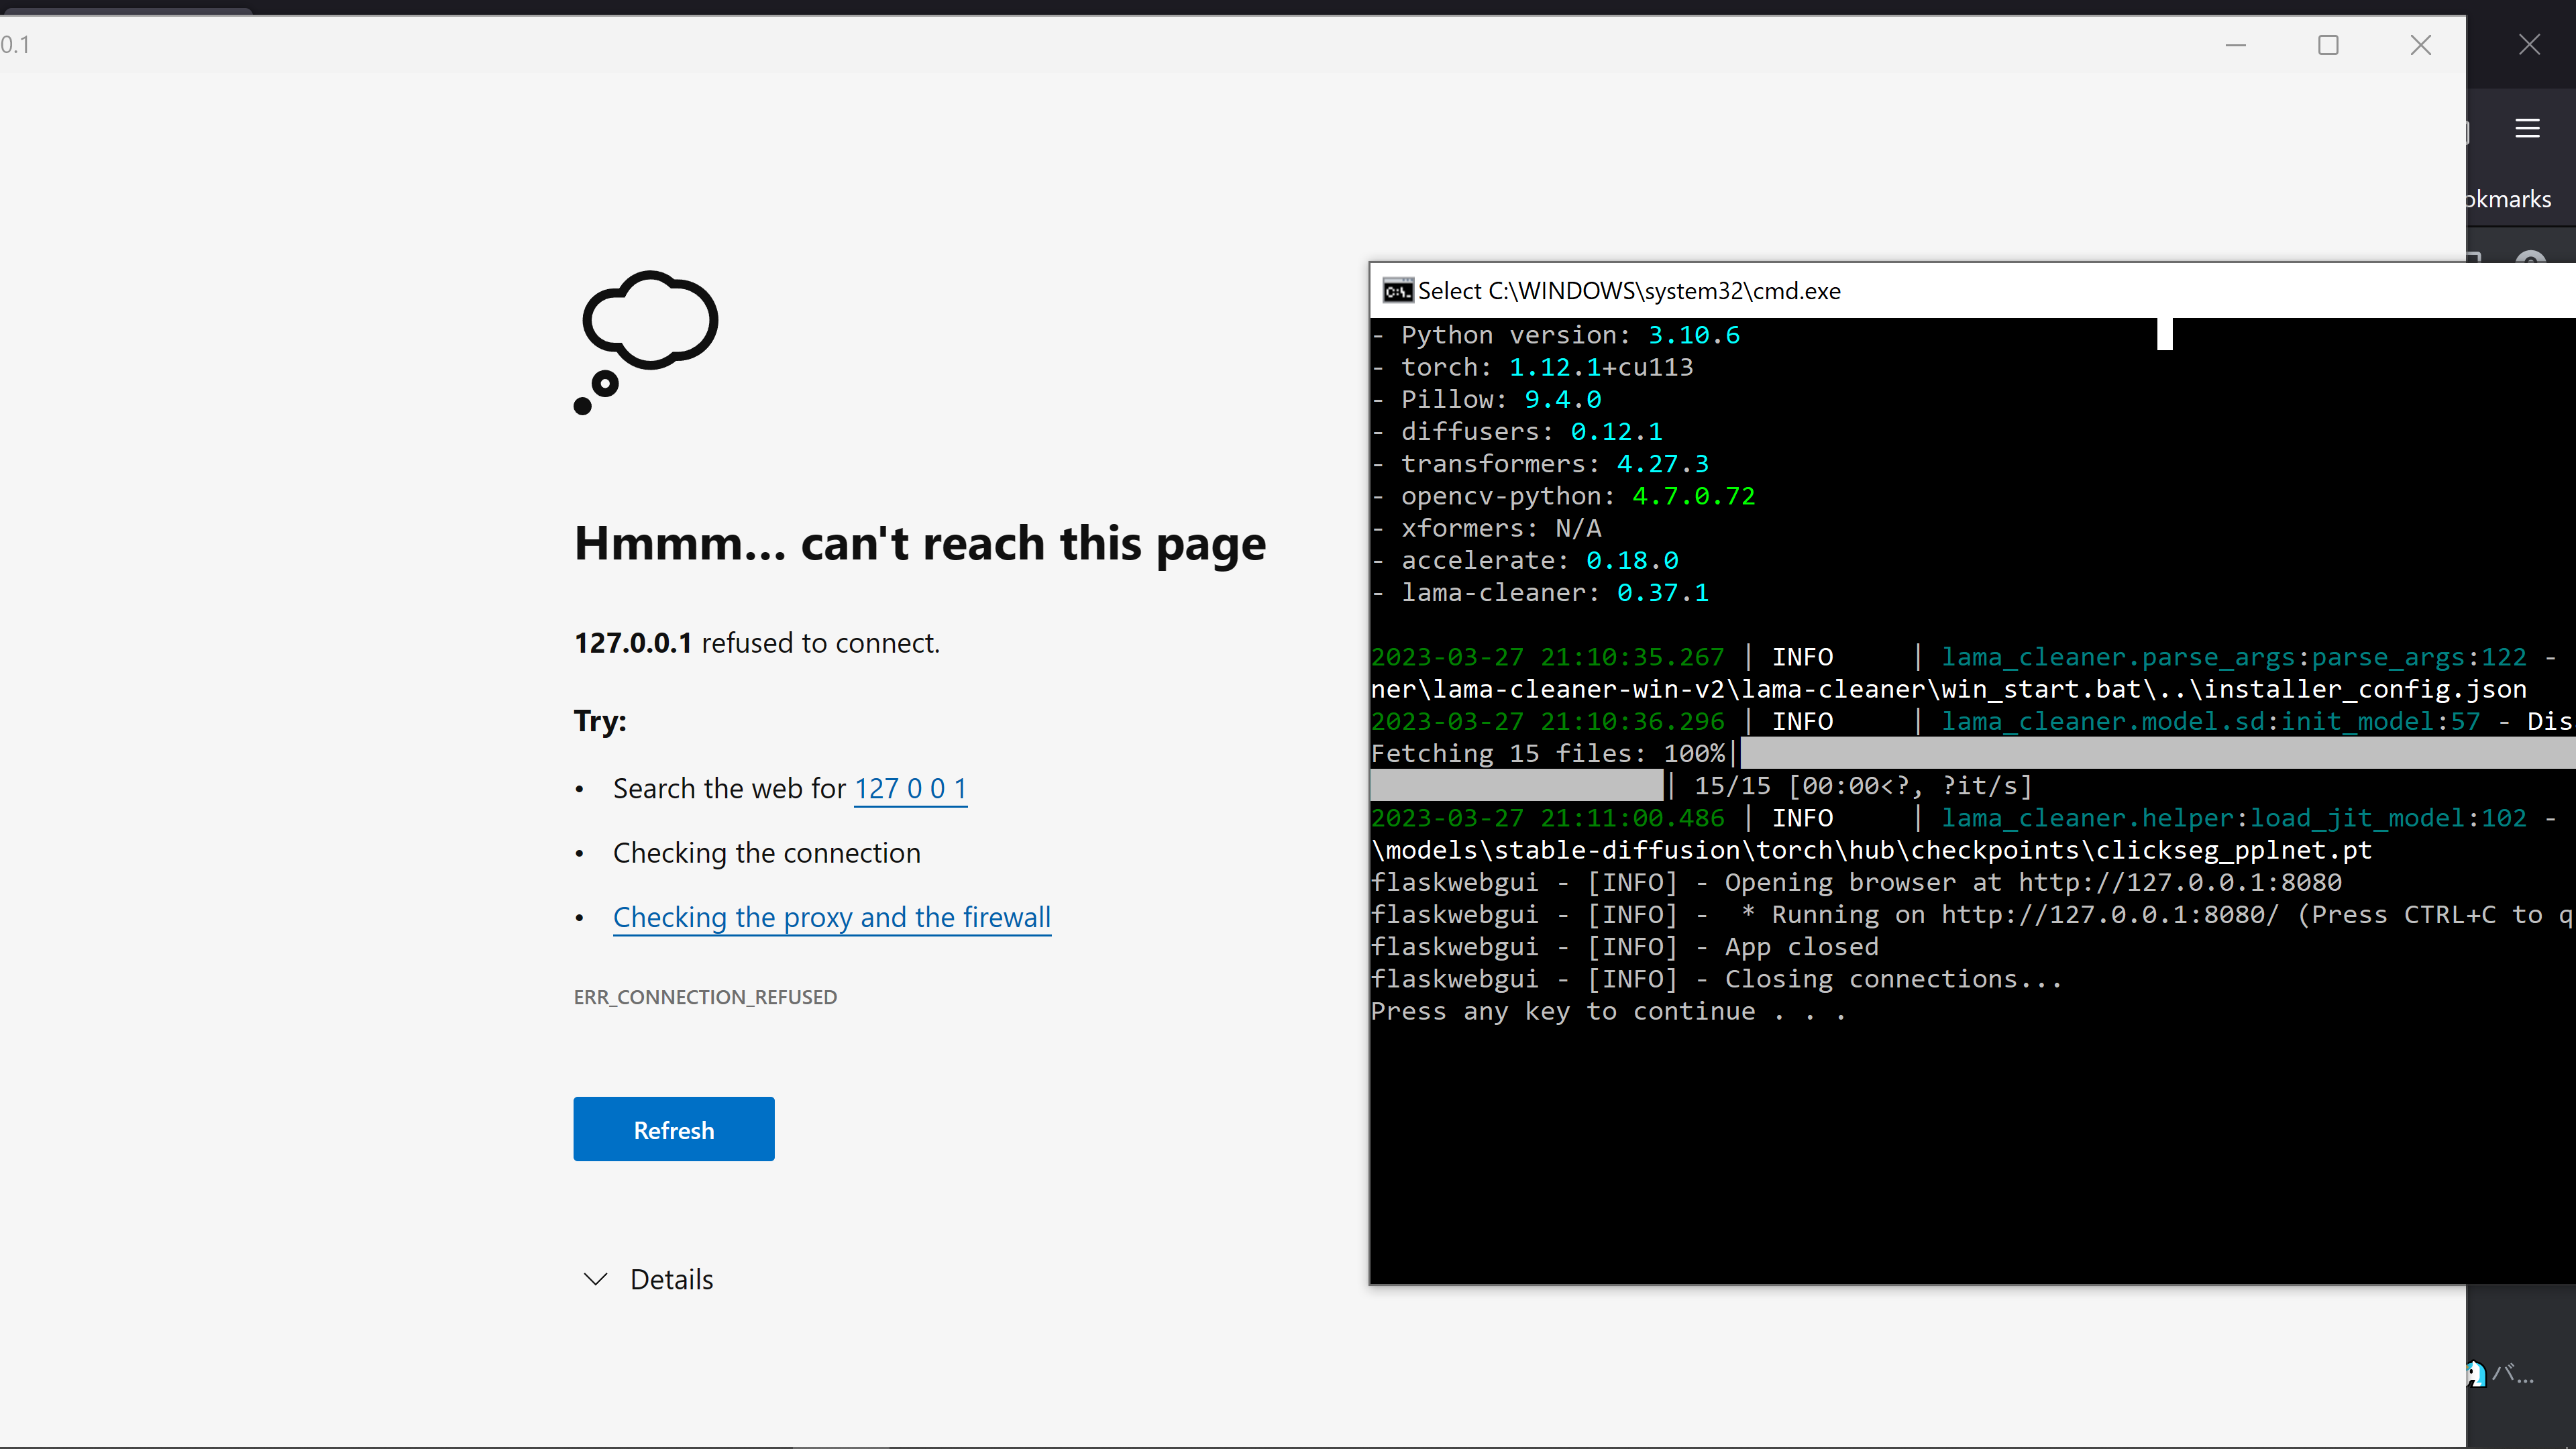Click the 'Python version: 3.10.6' line
Screen dimensions: 2576x1449
click(1556, 335)
